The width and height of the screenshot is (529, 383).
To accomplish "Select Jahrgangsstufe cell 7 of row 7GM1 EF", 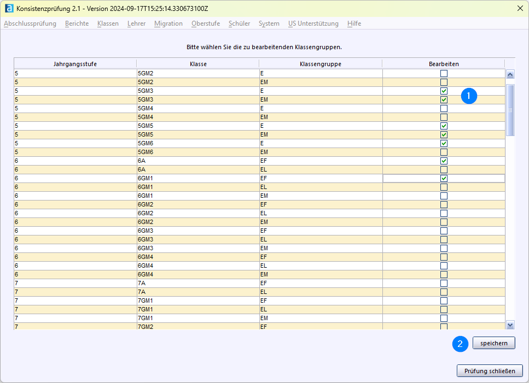I will click(x=75, y=301).
